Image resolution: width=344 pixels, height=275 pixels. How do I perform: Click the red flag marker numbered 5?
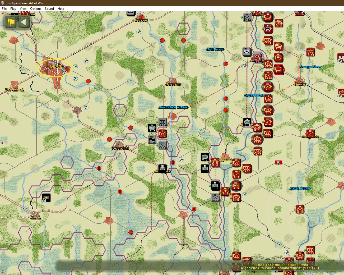278,163
